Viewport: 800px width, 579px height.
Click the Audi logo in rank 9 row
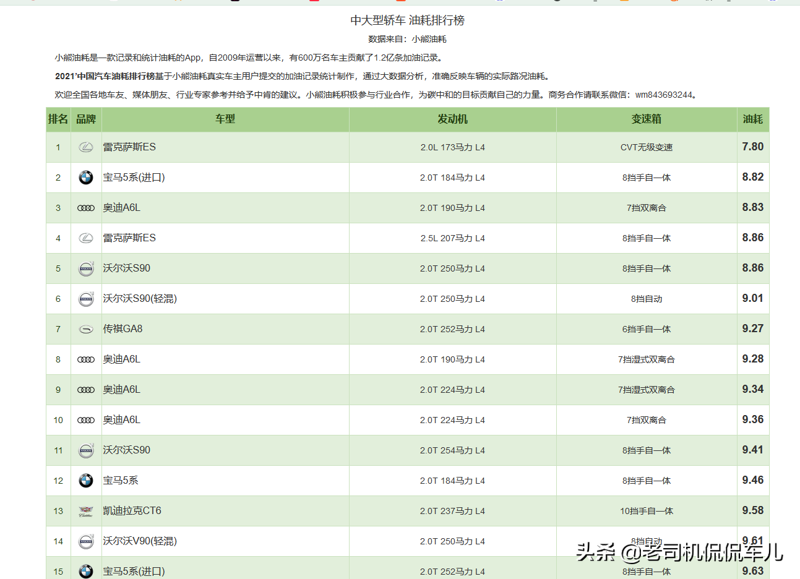coord(86,390)
